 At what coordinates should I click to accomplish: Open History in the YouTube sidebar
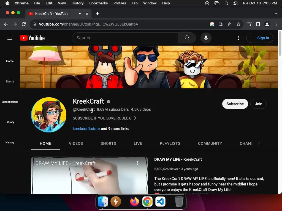(10, 143)
